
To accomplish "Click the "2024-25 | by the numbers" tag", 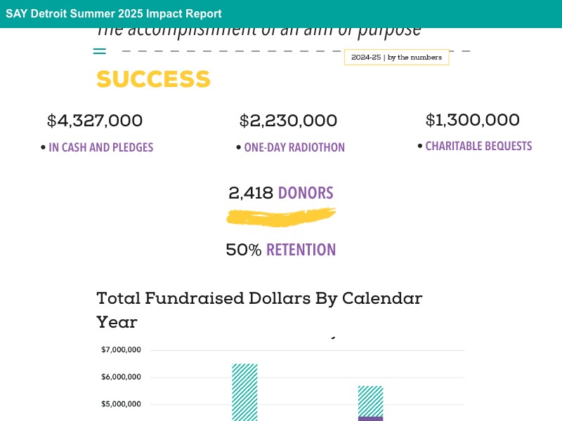I will [396, 58].
